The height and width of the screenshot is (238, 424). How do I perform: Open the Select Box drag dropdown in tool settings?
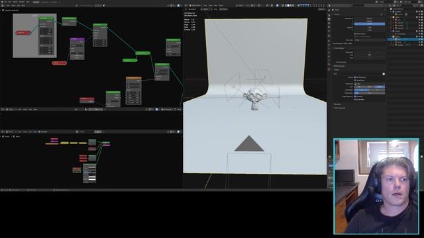point(223,9)
